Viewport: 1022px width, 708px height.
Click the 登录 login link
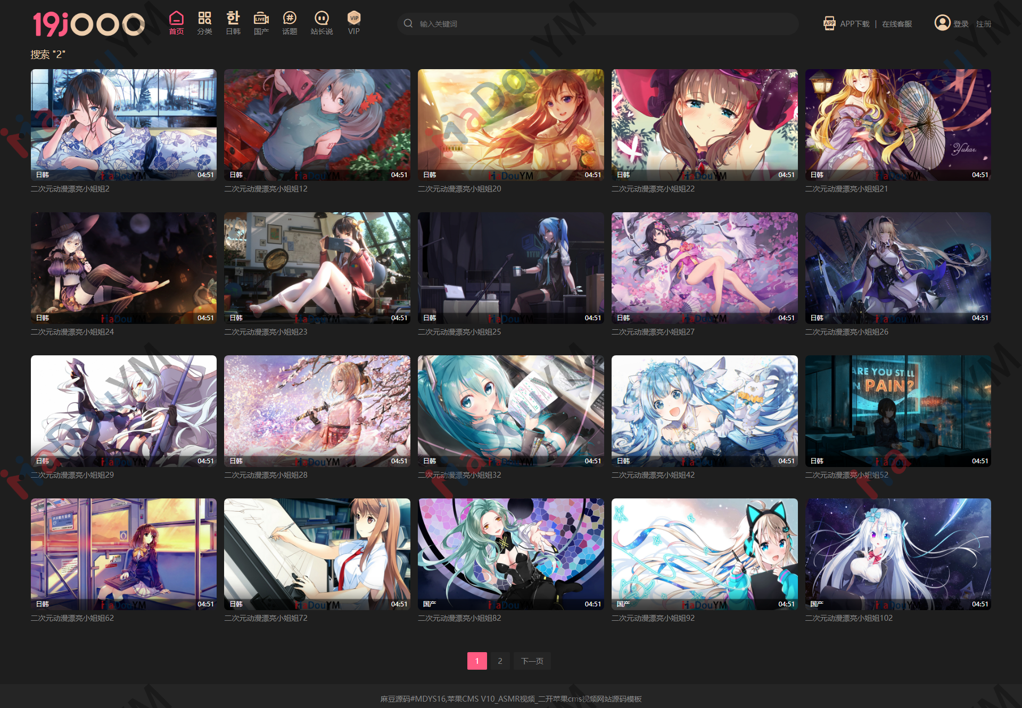point(961,24)
